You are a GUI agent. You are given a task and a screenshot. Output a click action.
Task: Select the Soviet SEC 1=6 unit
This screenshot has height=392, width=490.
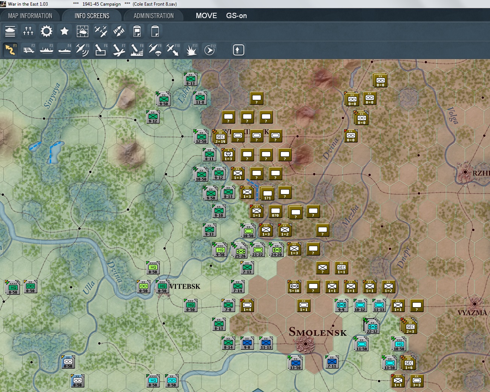click(409, 363)
